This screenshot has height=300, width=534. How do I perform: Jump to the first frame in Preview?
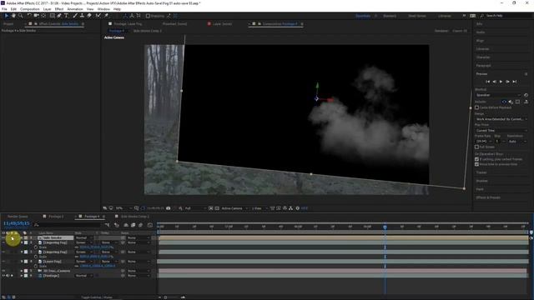[x=487, y=82]
